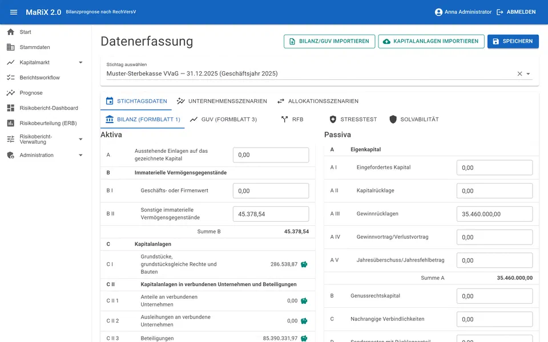Click the Prognose trend icon
The height and width of the screenshot is (342, 548).
pyautogui.click(x=11, y=93)
